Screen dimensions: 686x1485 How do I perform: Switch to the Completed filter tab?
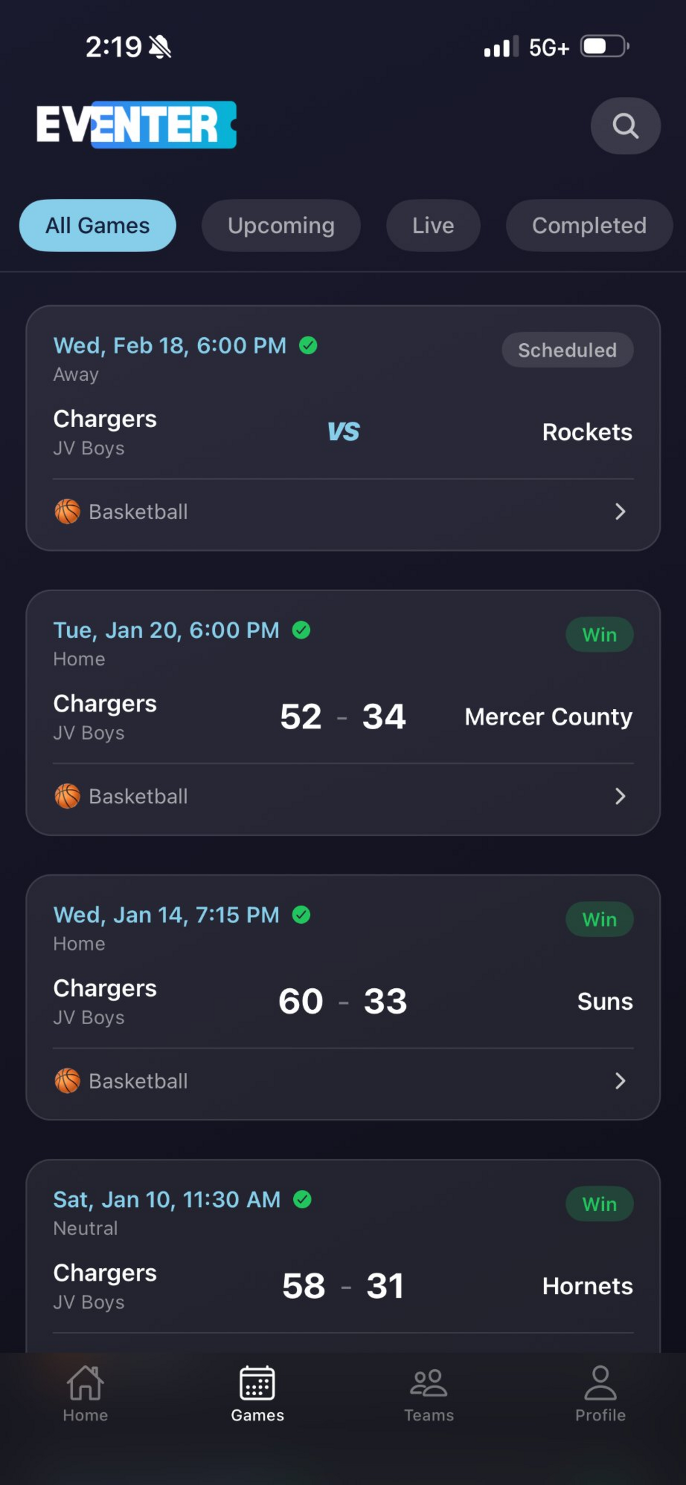[589, 226]
